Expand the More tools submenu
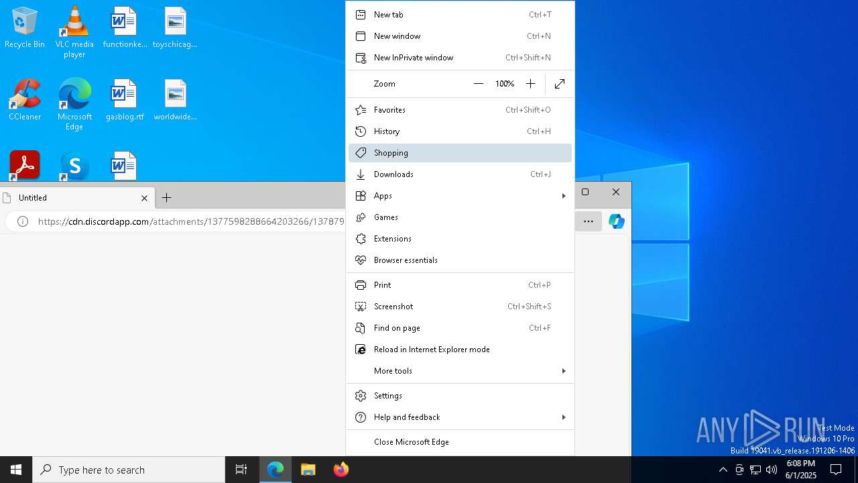 460,371
